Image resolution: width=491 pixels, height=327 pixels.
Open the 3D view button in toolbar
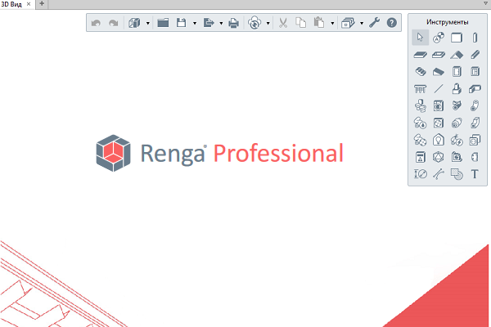point(134,23)
